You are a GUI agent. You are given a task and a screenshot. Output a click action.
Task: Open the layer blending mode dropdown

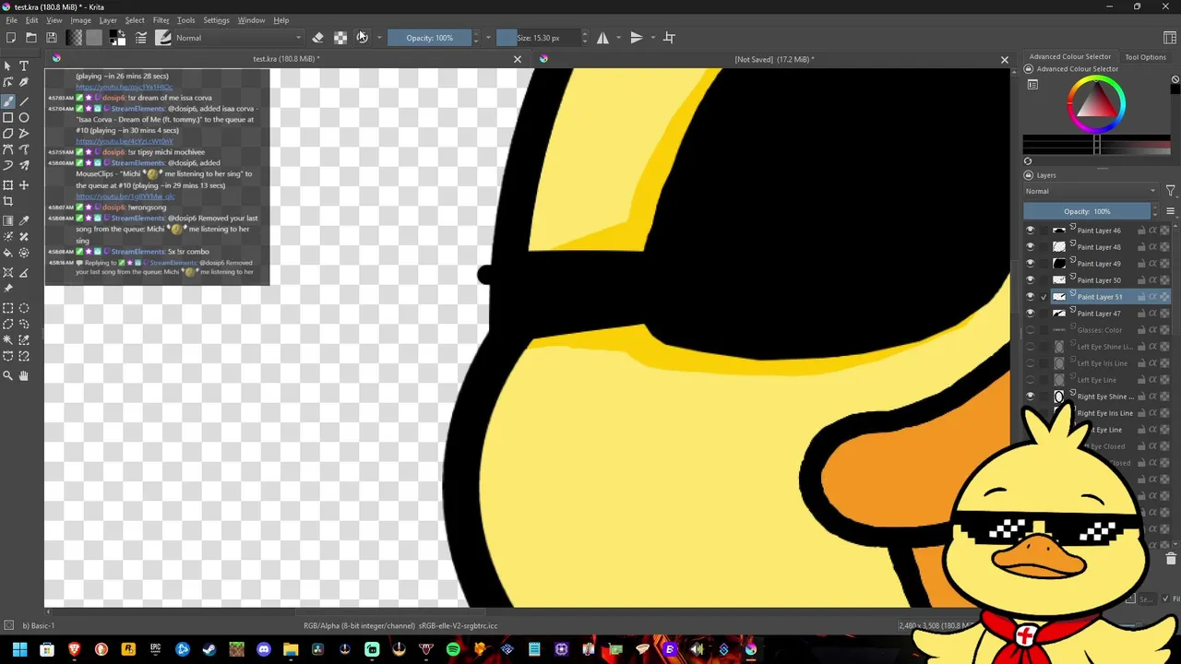1091,191
